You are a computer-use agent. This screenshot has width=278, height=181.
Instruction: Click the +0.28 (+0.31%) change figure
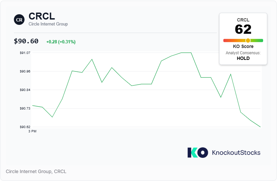[x=61, y=42]
